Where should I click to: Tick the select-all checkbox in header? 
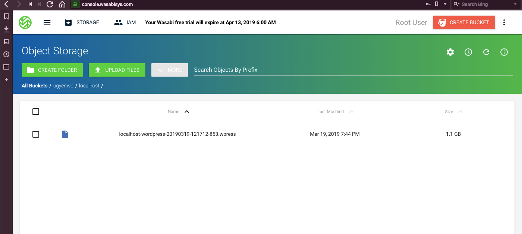(x=36, y=112)
